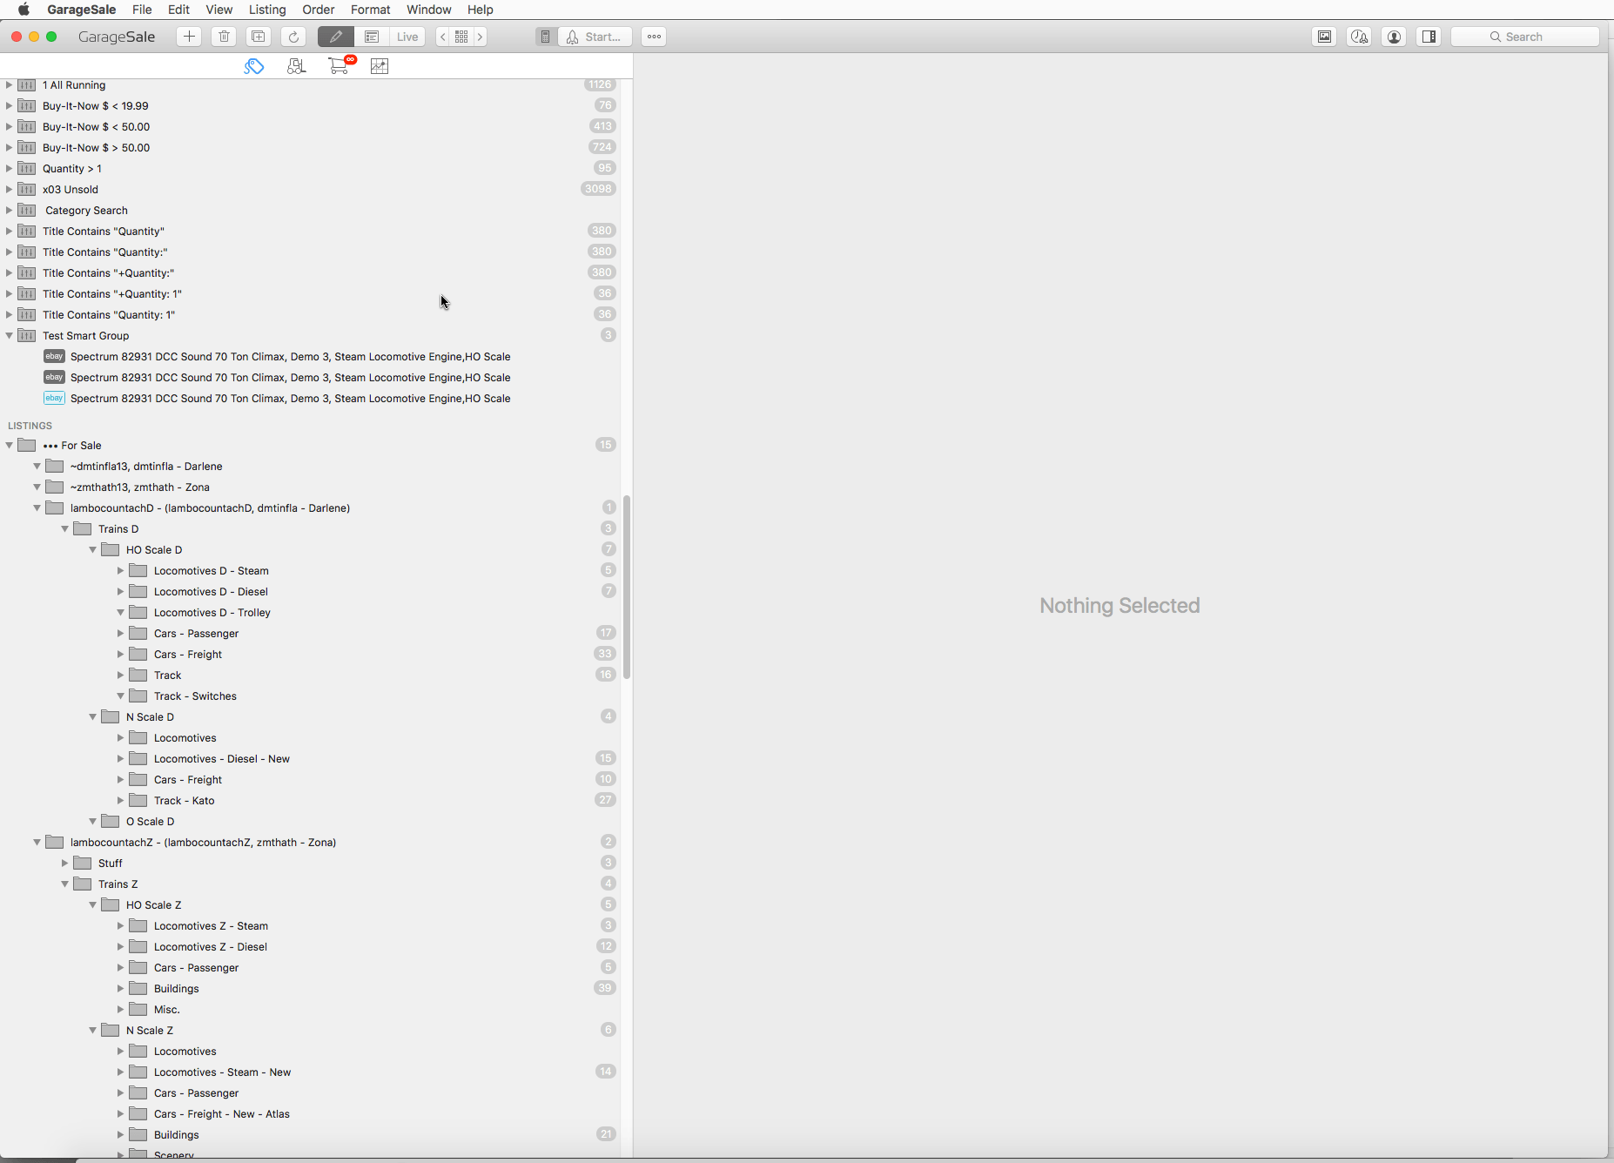
Task: Select ~zmthath13, zmthath - Zona folder
Action: coord(310,487)
